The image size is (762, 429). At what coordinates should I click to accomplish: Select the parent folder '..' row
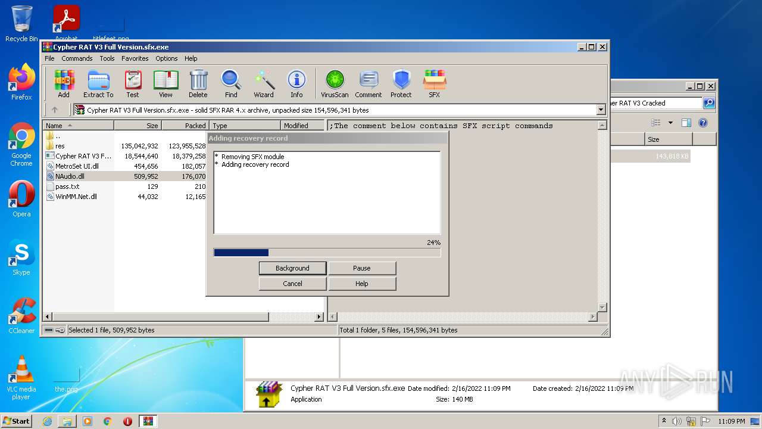[x=126, y=136]
